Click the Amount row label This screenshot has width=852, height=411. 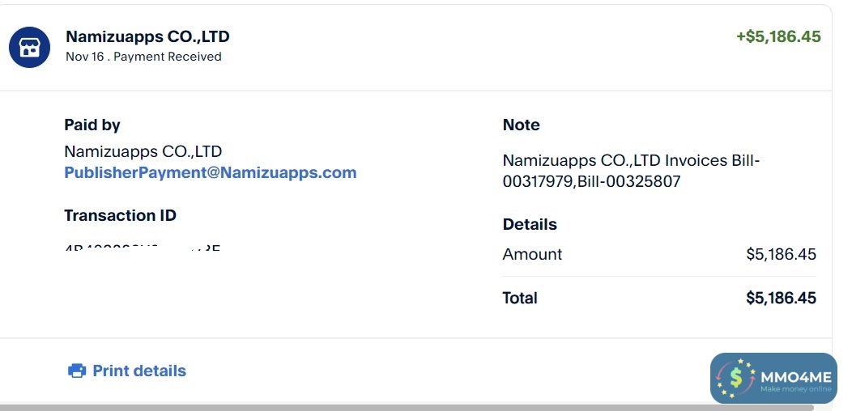[532, 254]
